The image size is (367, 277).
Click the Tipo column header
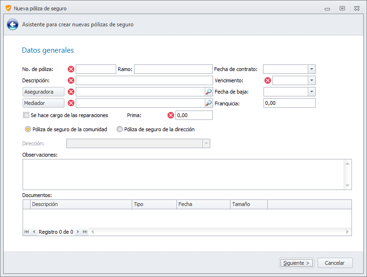154,204
